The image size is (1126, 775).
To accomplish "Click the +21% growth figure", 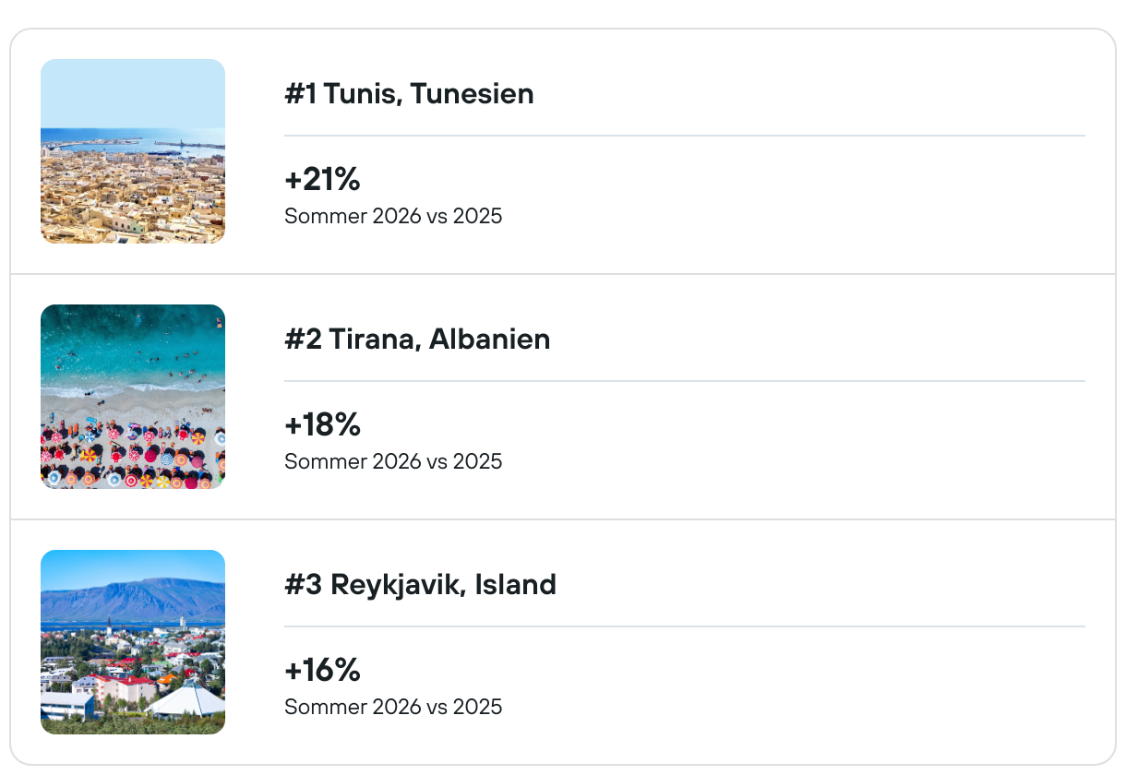I will pos(322,180).
